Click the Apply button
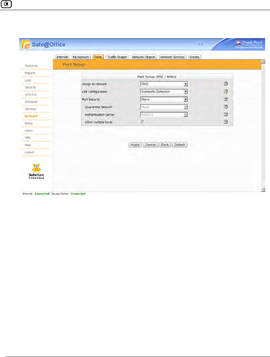Screen dimensions: 270x357 [135, 145]
